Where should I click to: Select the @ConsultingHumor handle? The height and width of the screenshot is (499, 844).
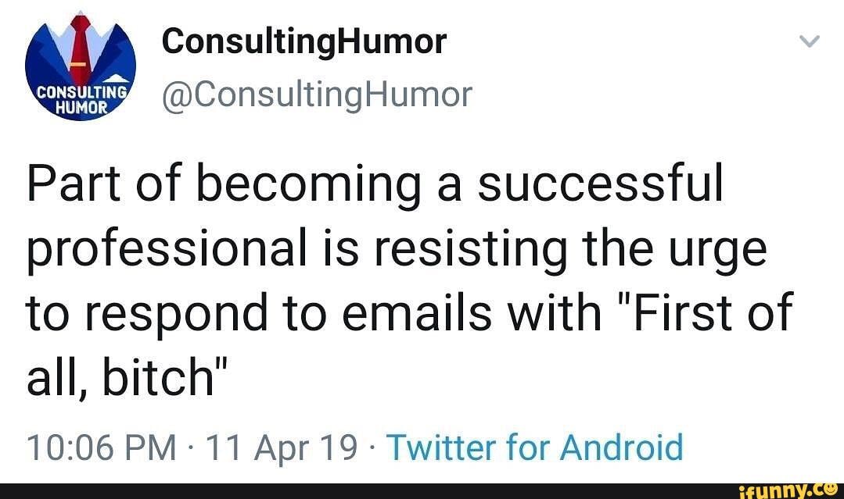[317, 94]
